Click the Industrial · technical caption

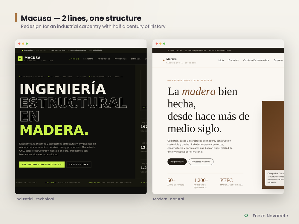point(35,199)
